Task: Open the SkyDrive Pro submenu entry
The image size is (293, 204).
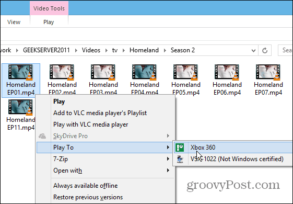Action: tap(106, 136)
